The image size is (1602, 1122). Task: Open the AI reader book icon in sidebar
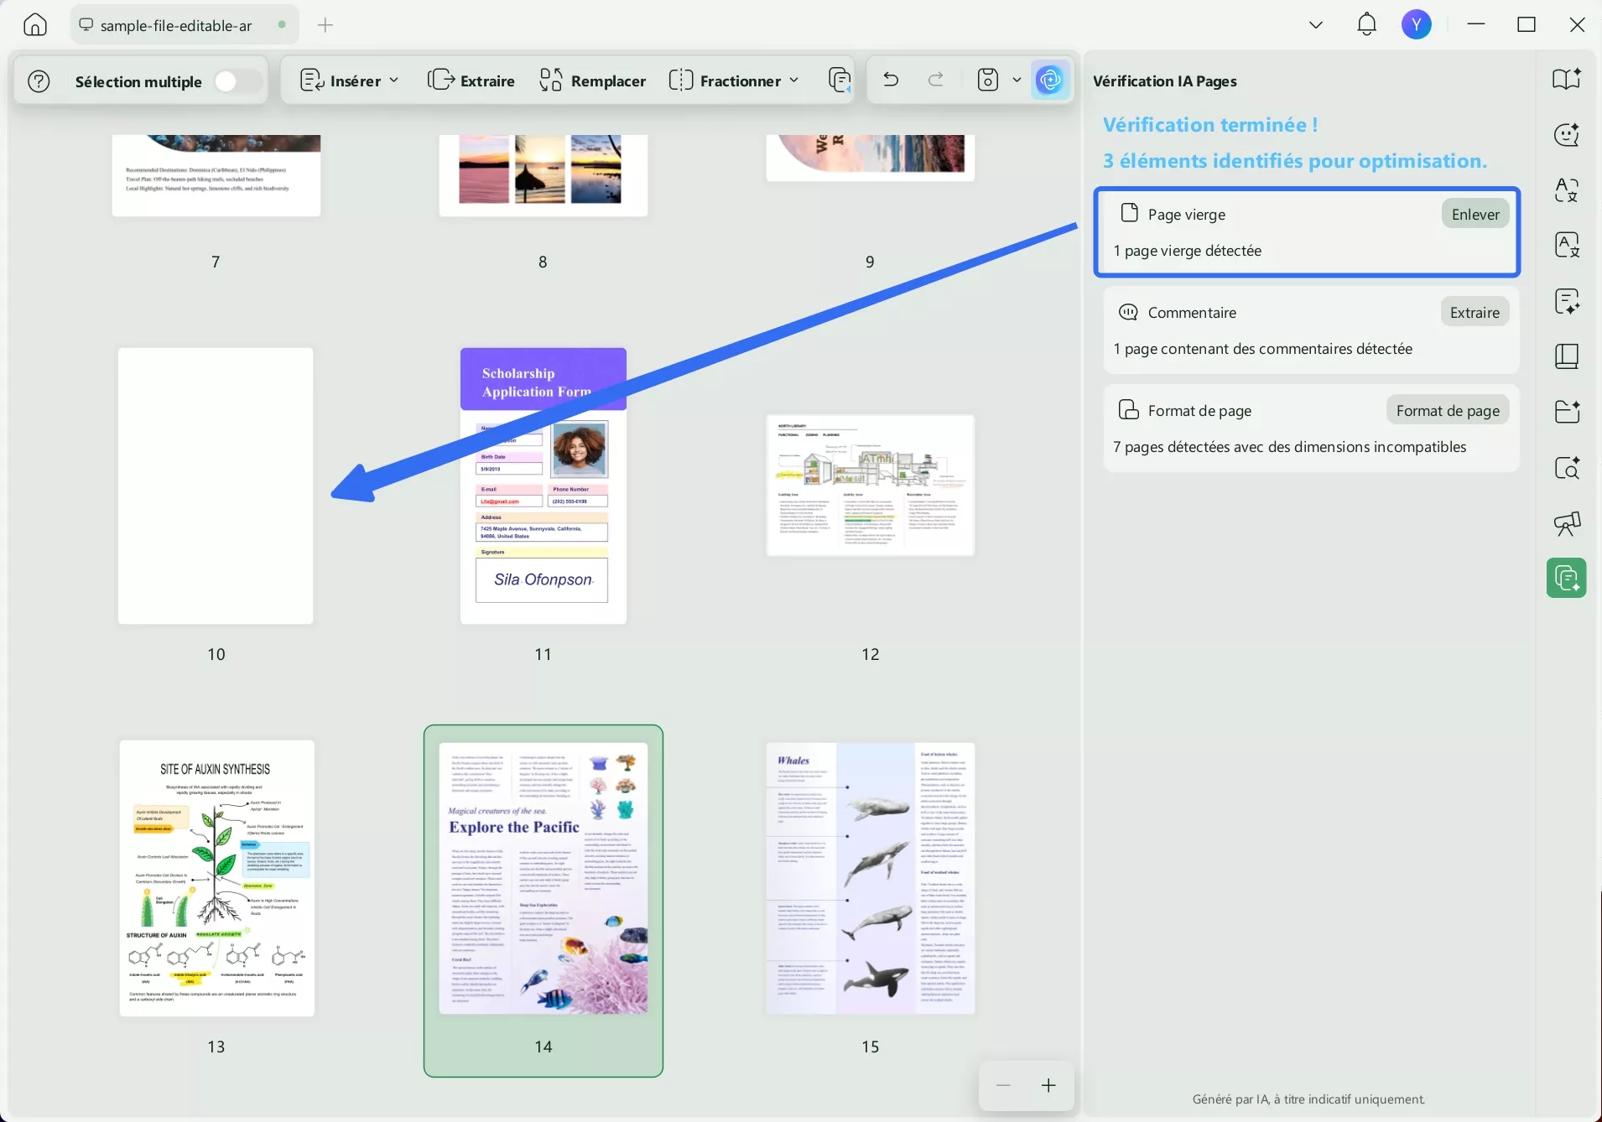pos(1566,79)
